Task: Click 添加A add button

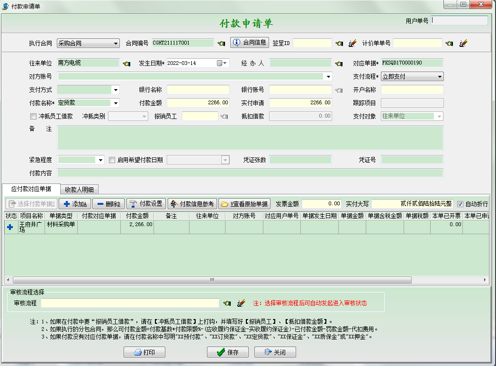Action: tap(75, 204)
